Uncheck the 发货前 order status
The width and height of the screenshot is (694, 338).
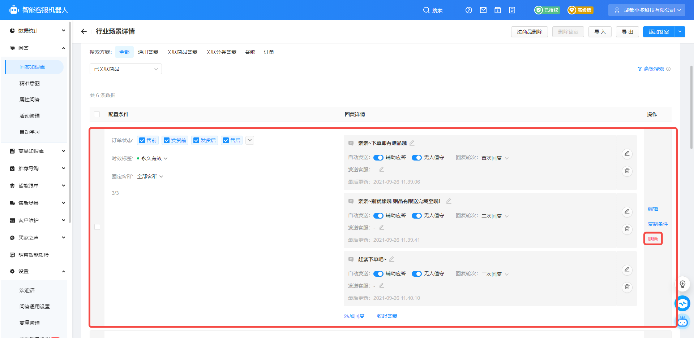tap(167, 140)
